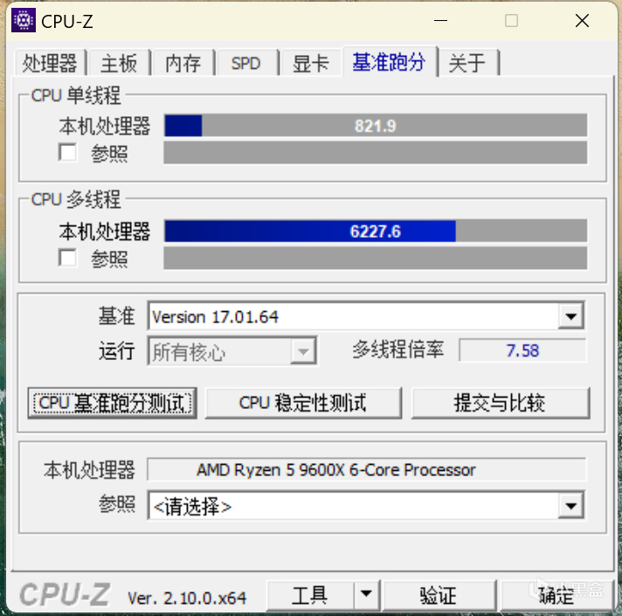
Task: Open the 运行 所有核心 dropdown
Action: coord(303,351)
